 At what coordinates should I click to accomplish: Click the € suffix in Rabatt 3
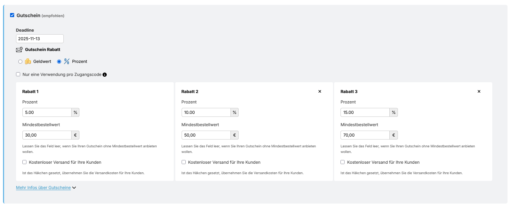[x=394, y=135]
